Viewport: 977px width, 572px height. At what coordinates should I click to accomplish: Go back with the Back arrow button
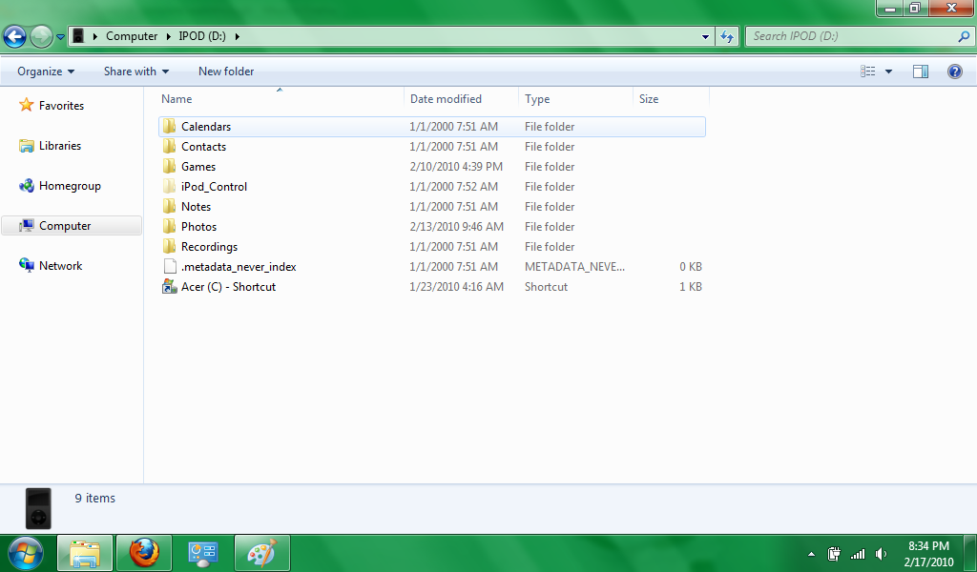[x=14, y=37]
